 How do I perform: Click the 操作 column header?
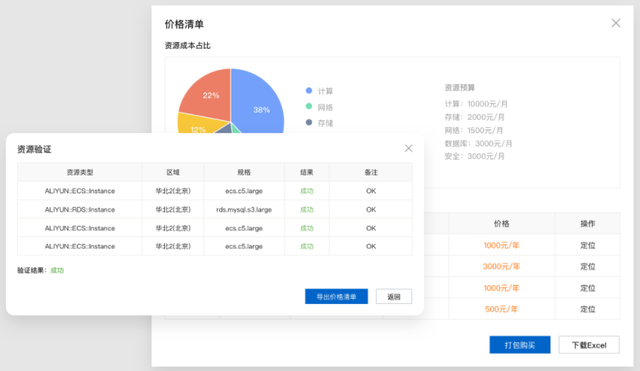point(588,224)
